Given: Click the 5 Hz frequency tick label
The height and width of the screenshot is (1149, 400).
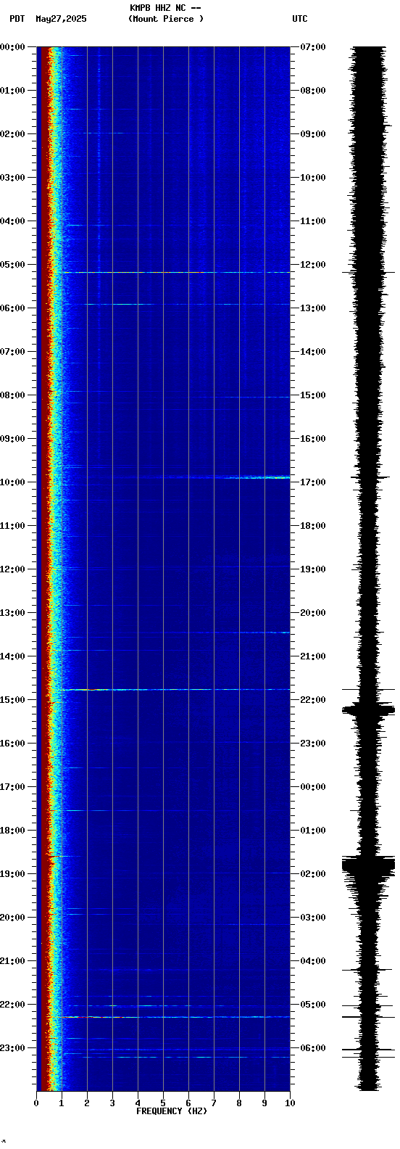Looking at the screenshot, I should click(x=163, y=1103).
